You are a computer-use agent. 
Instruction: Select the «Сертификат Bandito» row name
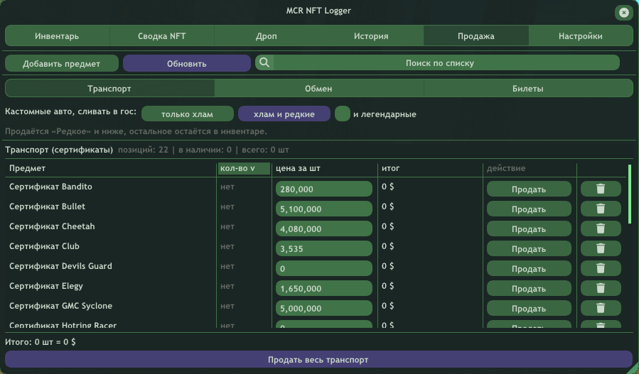(x=50, y=187)
